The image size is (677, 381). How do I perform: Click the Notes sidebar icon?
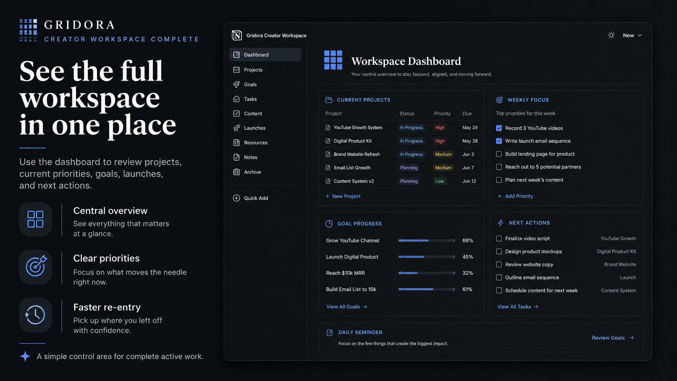236,157
